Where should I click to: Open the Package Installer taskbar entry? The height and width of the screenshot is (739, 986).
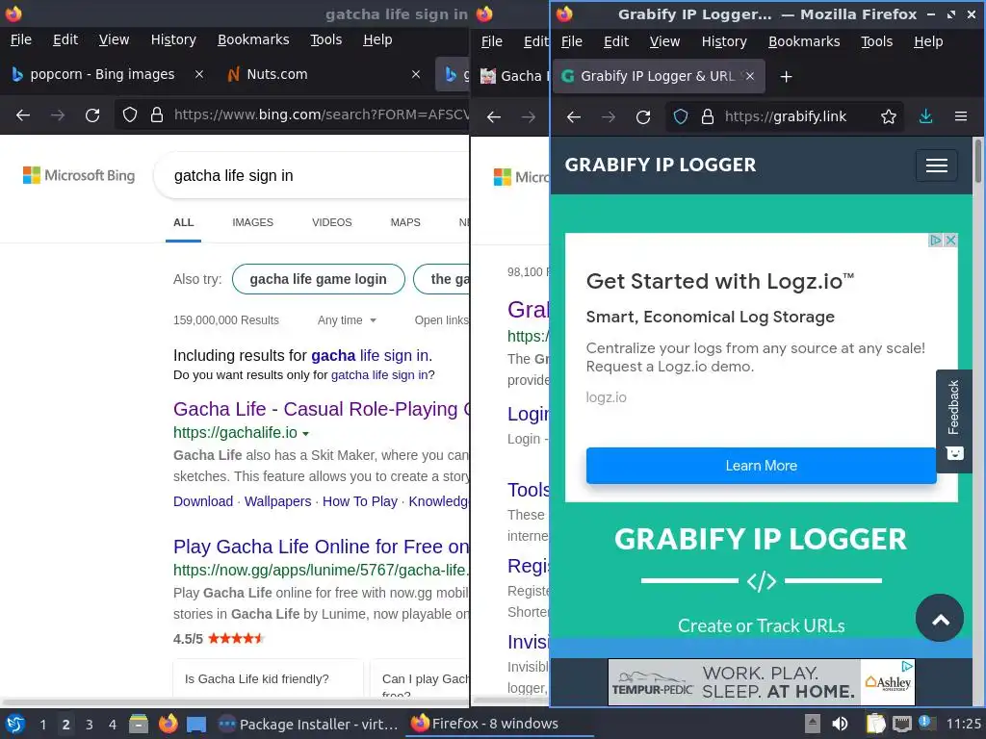coord(308,724)
